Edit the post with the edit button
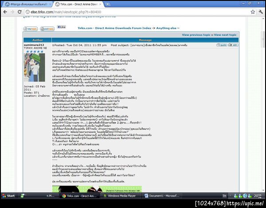 [233, 45]
